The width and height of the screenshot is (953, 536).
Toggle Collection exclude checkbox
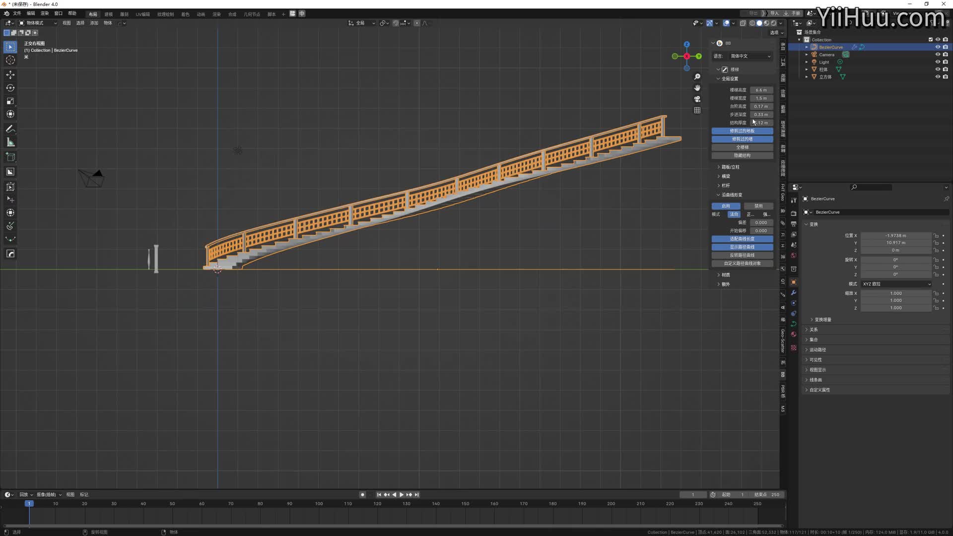[x=931, y=40]
